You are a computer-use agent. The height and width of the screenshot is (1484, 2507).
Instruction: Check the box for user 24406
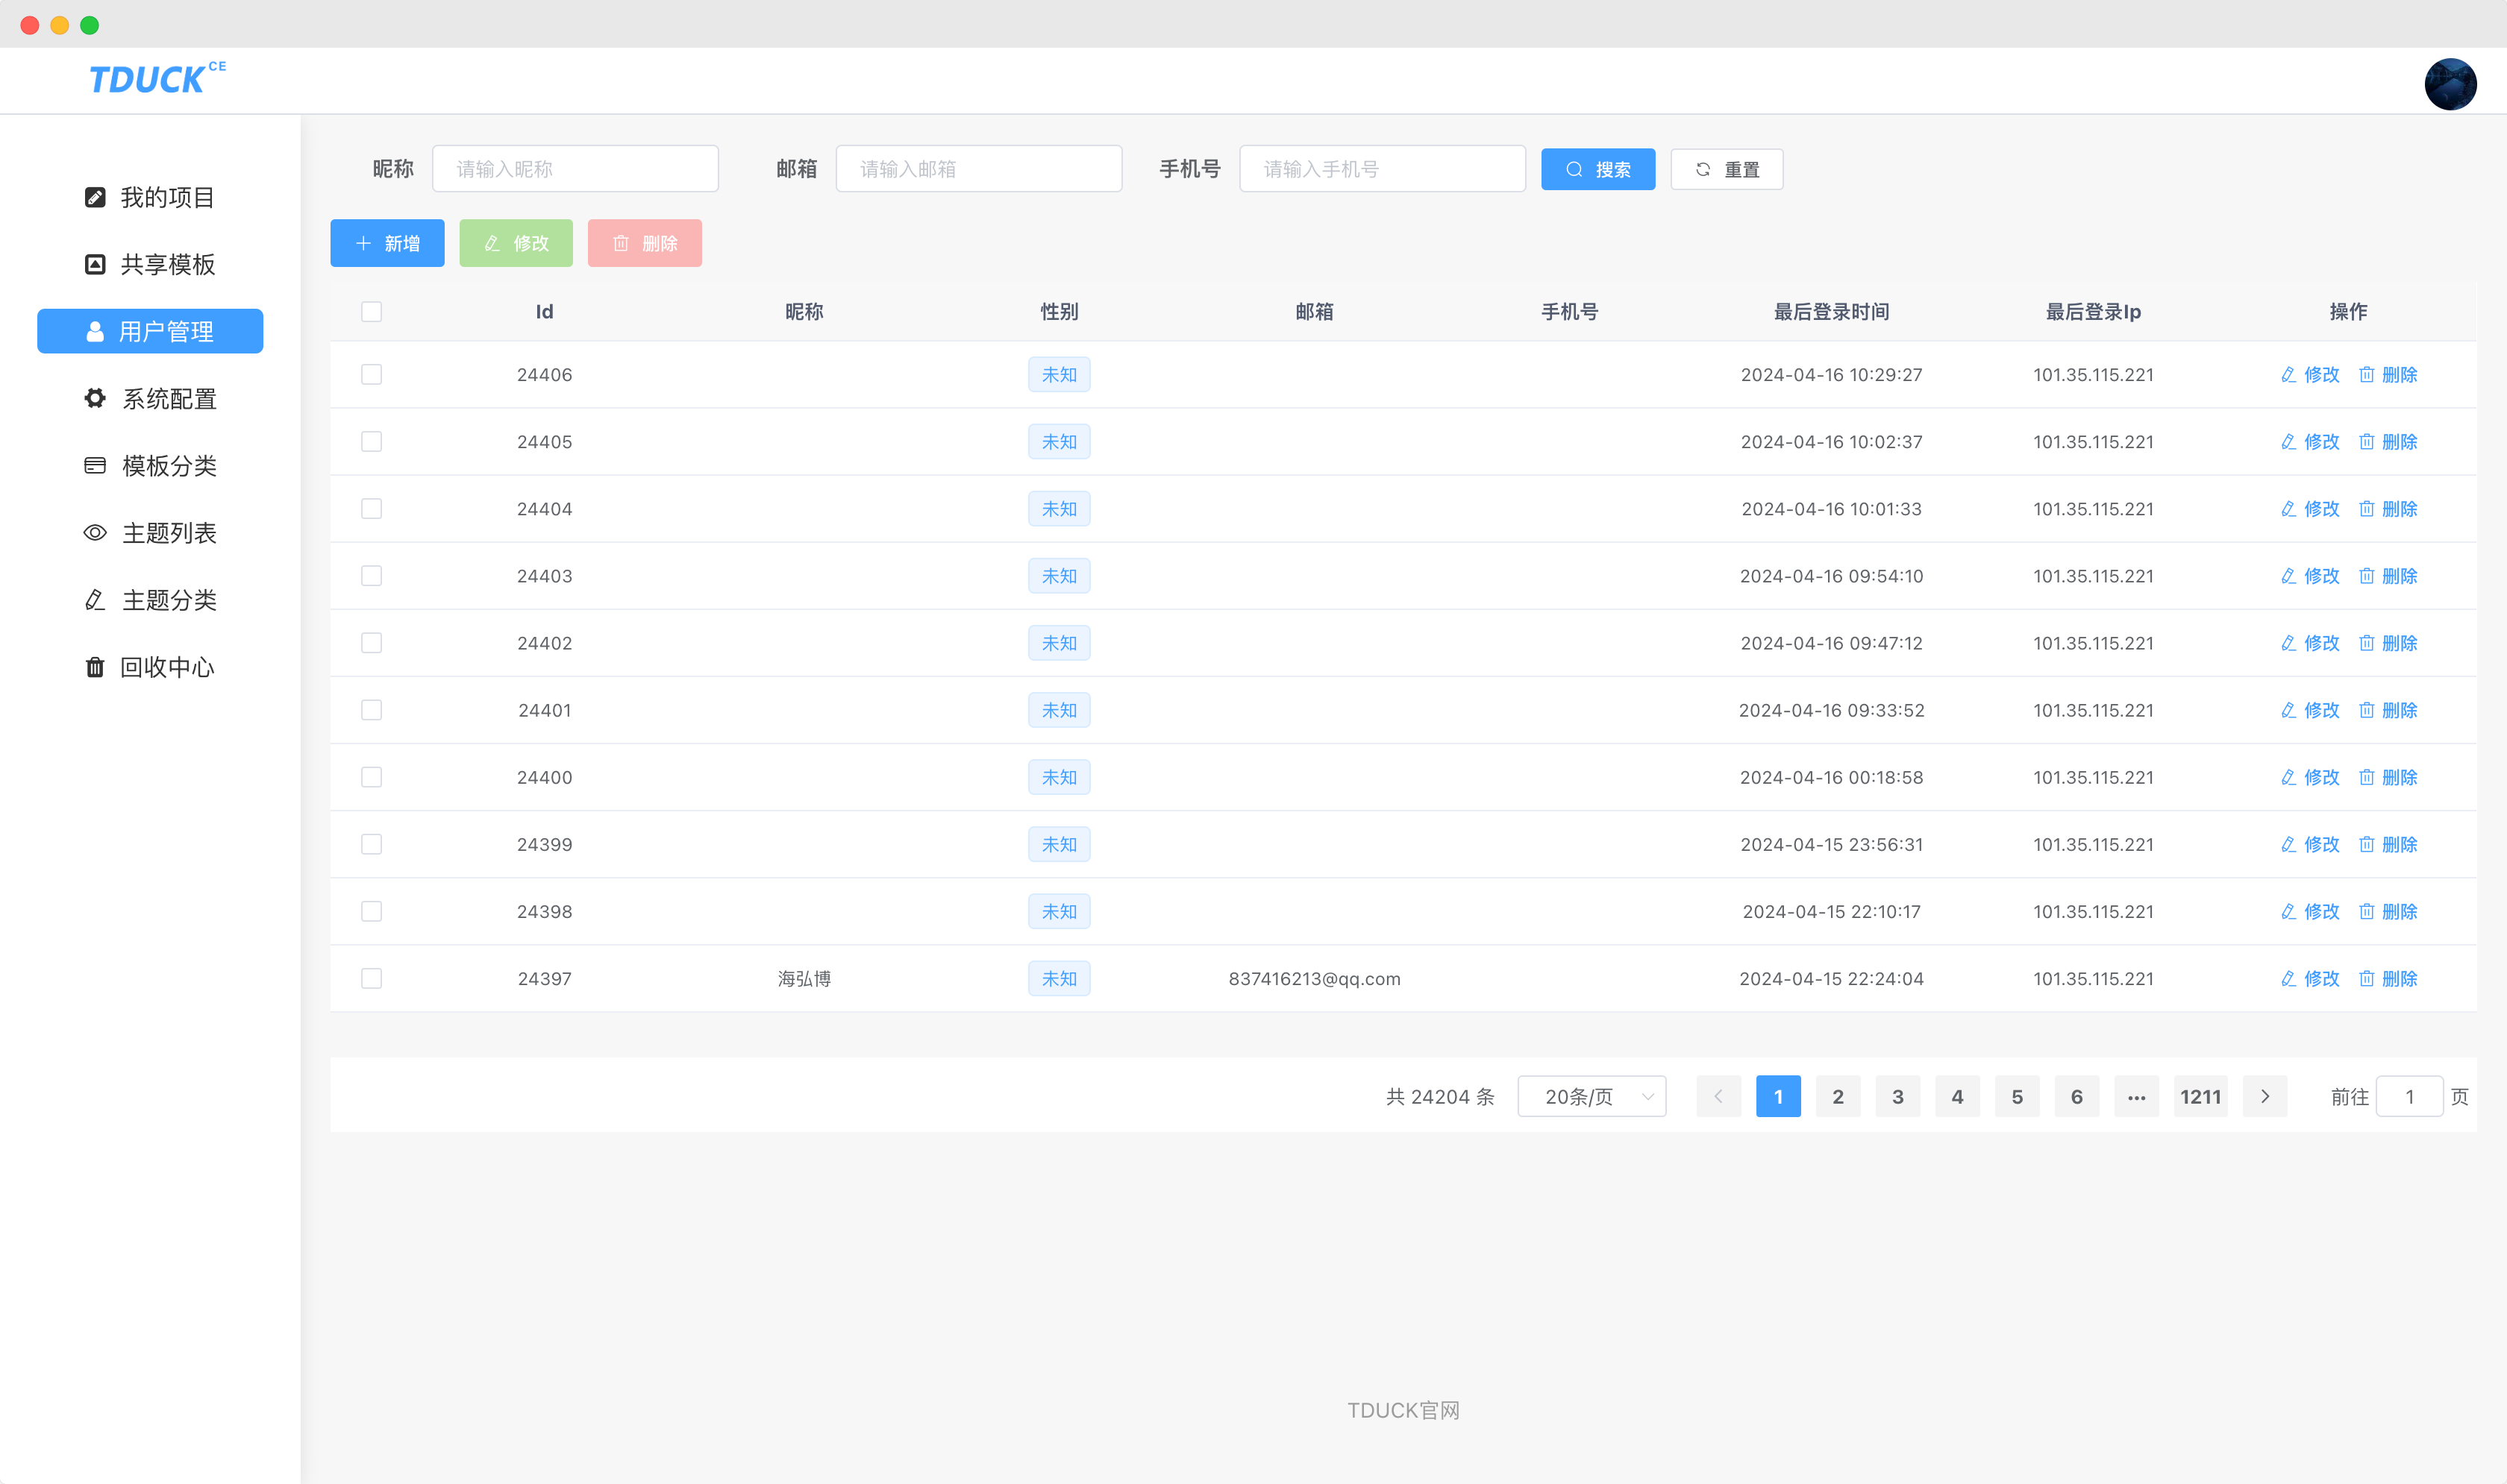tap(371, 374)
